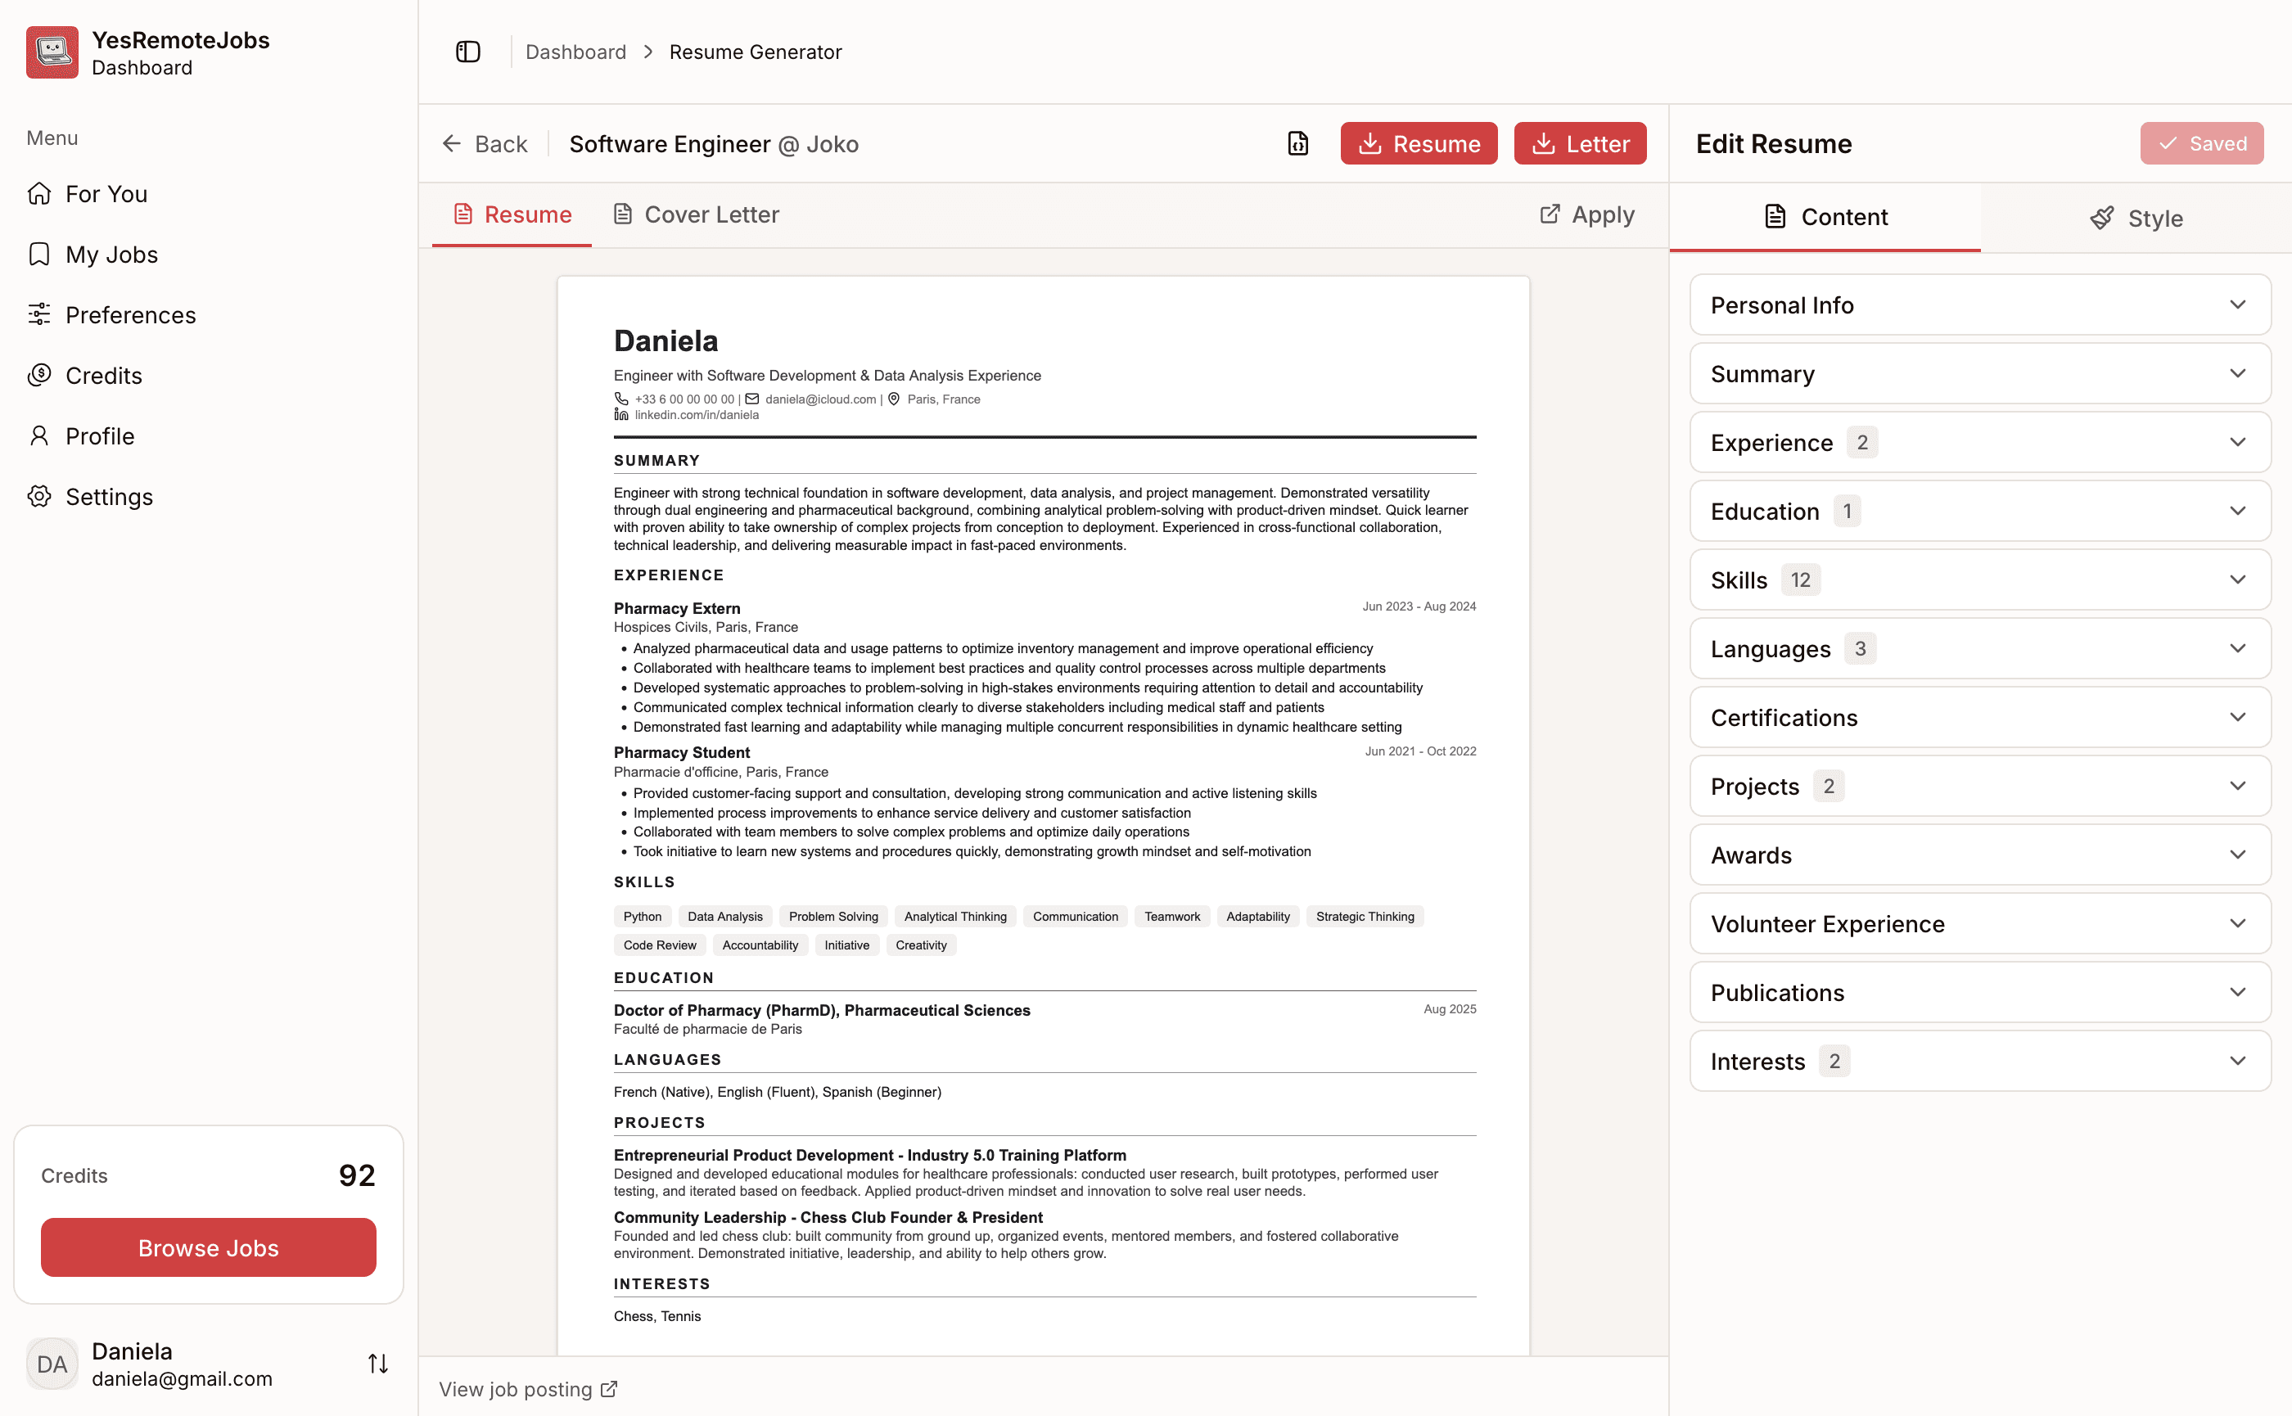Expand the Experience section
This screenshot has width=2292, height=1416.
point(1978,442)
